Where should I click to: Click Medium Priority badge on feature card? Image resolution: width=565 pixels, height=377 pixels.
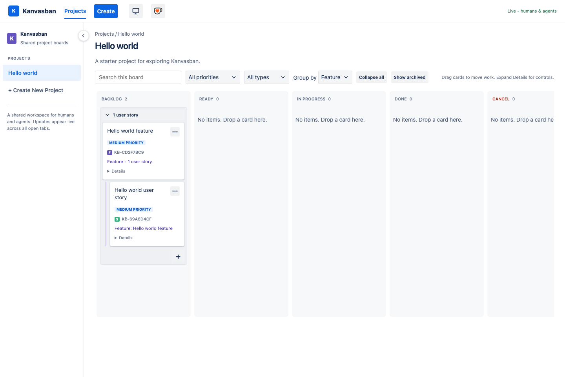pyautogui.click(x=126, y=143)
